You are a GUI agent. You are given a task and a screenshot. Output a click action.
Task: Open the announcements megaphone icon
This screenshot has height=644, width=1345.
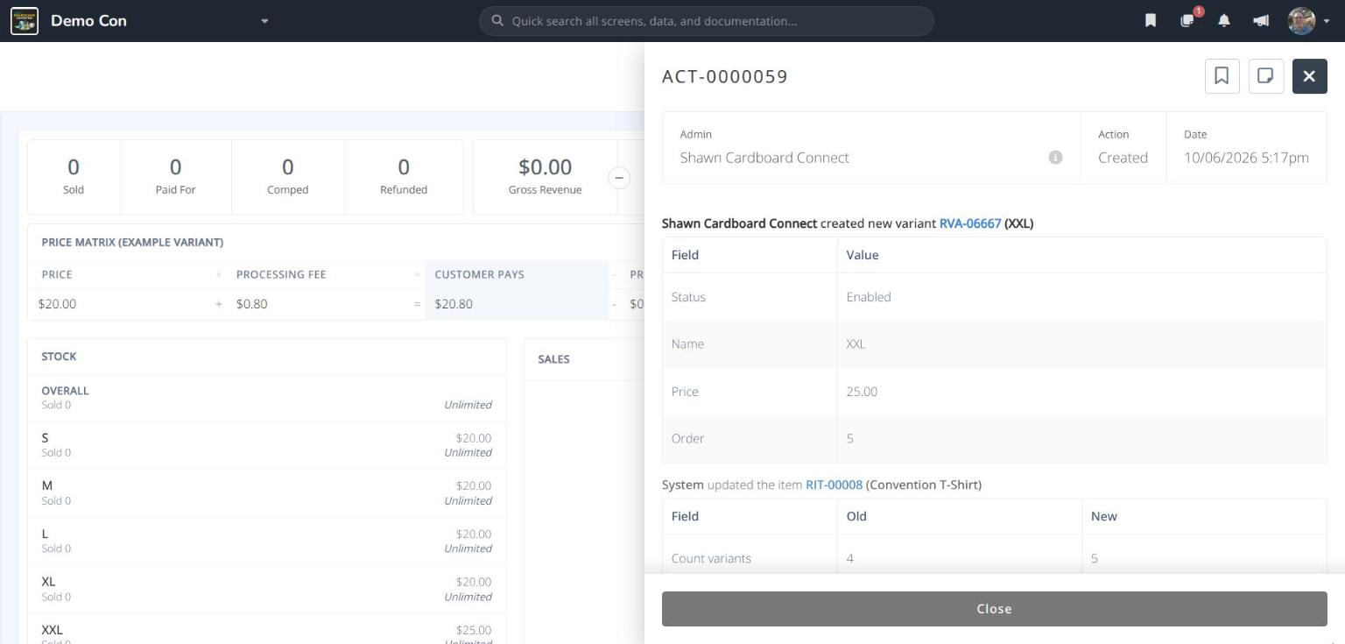tap(1261, 21)
